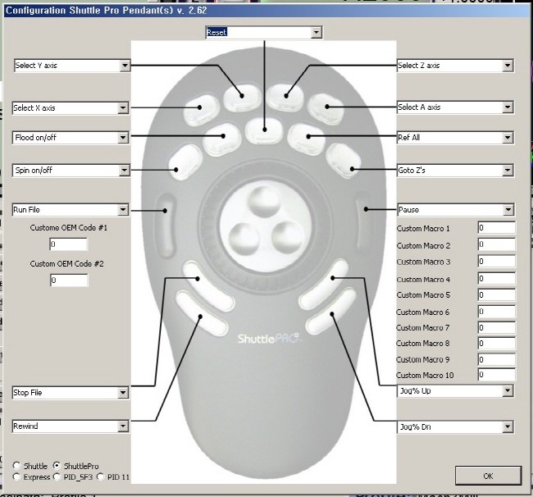Image resolution: width=533 pixels, height=497 pixels.
Task: Click the Custom Macro 8 input field
Action: [497, 343]
